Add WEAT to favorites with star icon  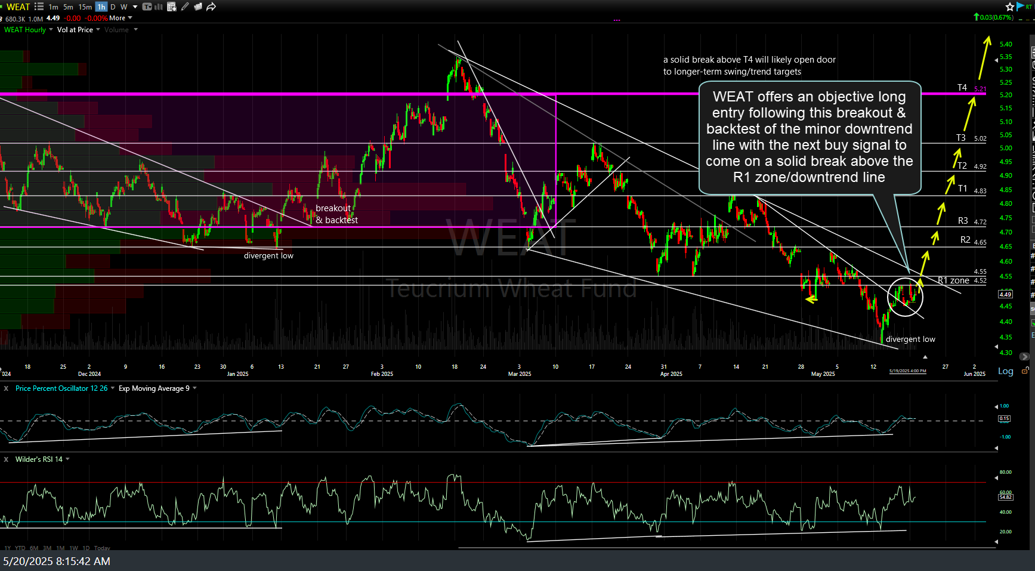click(1010, 7)
